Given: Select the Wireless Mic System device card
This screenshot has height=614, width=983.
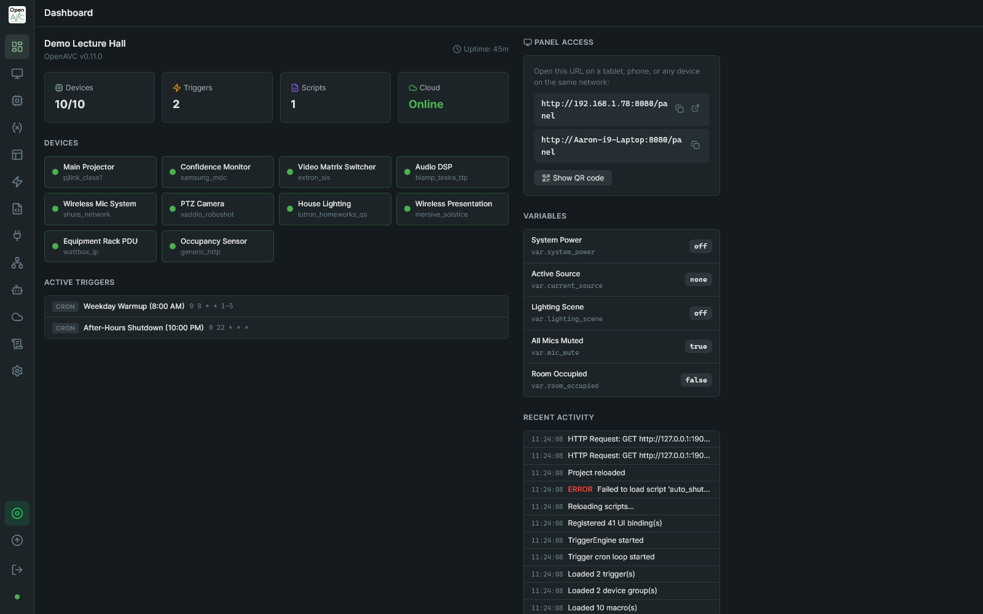Looking at the screenshot, I should tap(100, 209).
